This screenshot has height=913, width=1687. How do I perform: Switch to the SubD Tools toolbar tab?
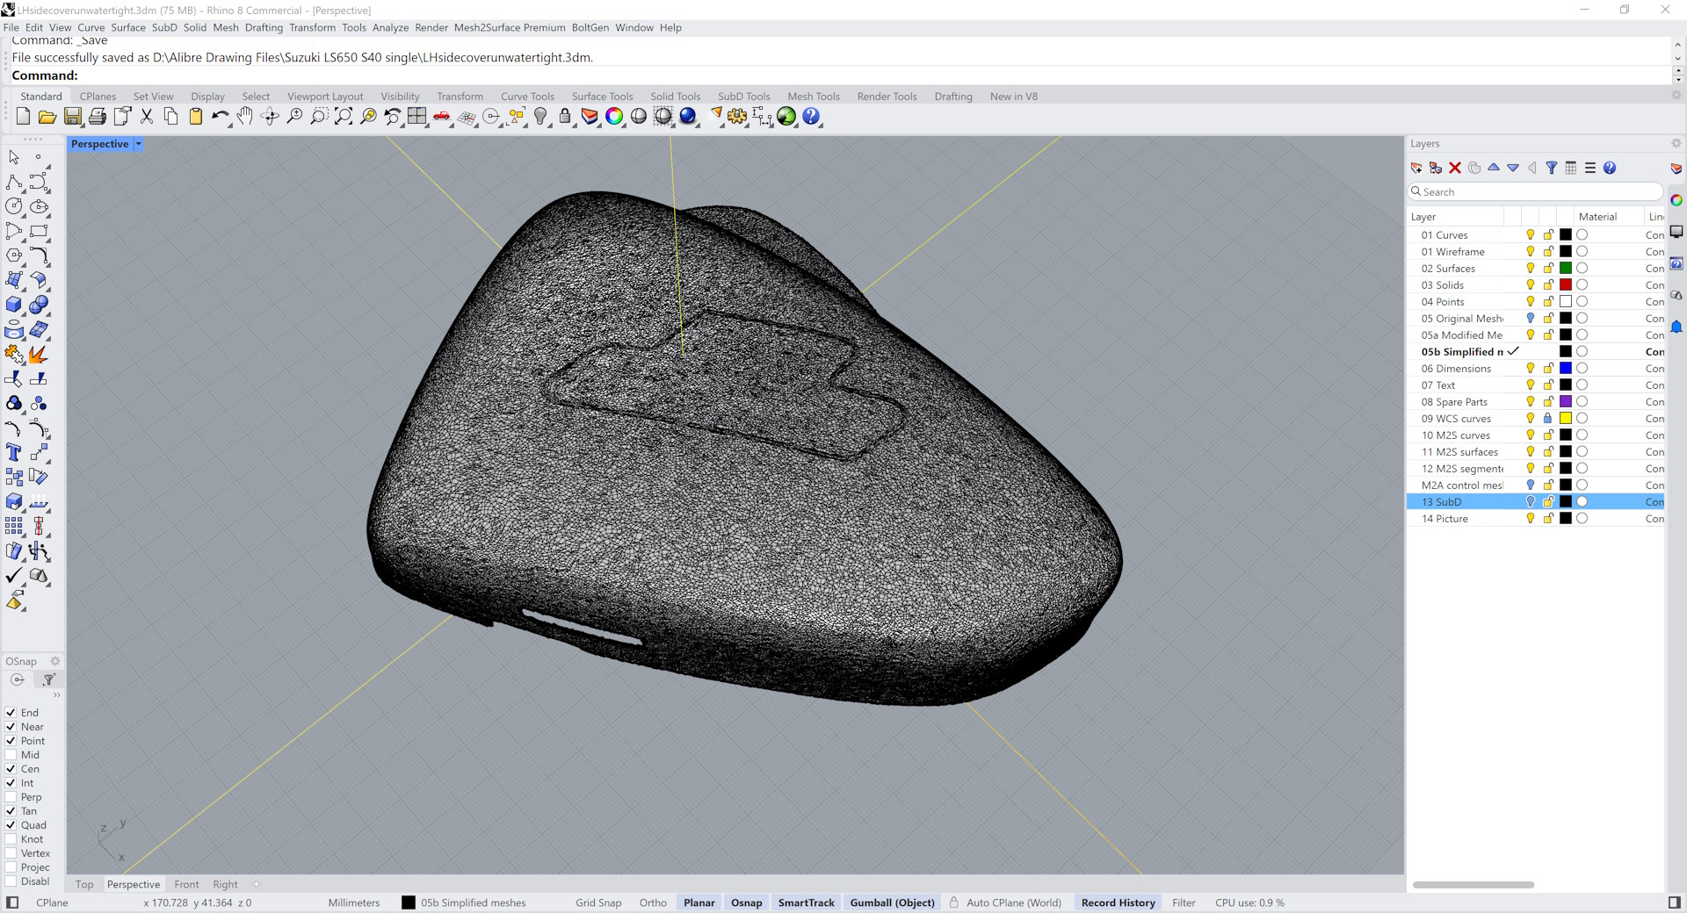743,97
